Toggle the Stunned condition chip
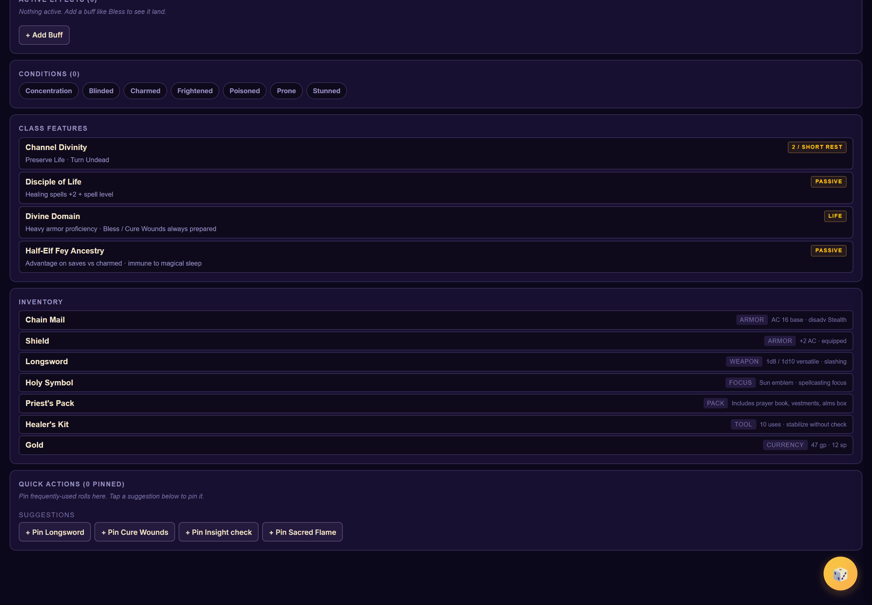872x605 pixels. click(x=326, y=91)
